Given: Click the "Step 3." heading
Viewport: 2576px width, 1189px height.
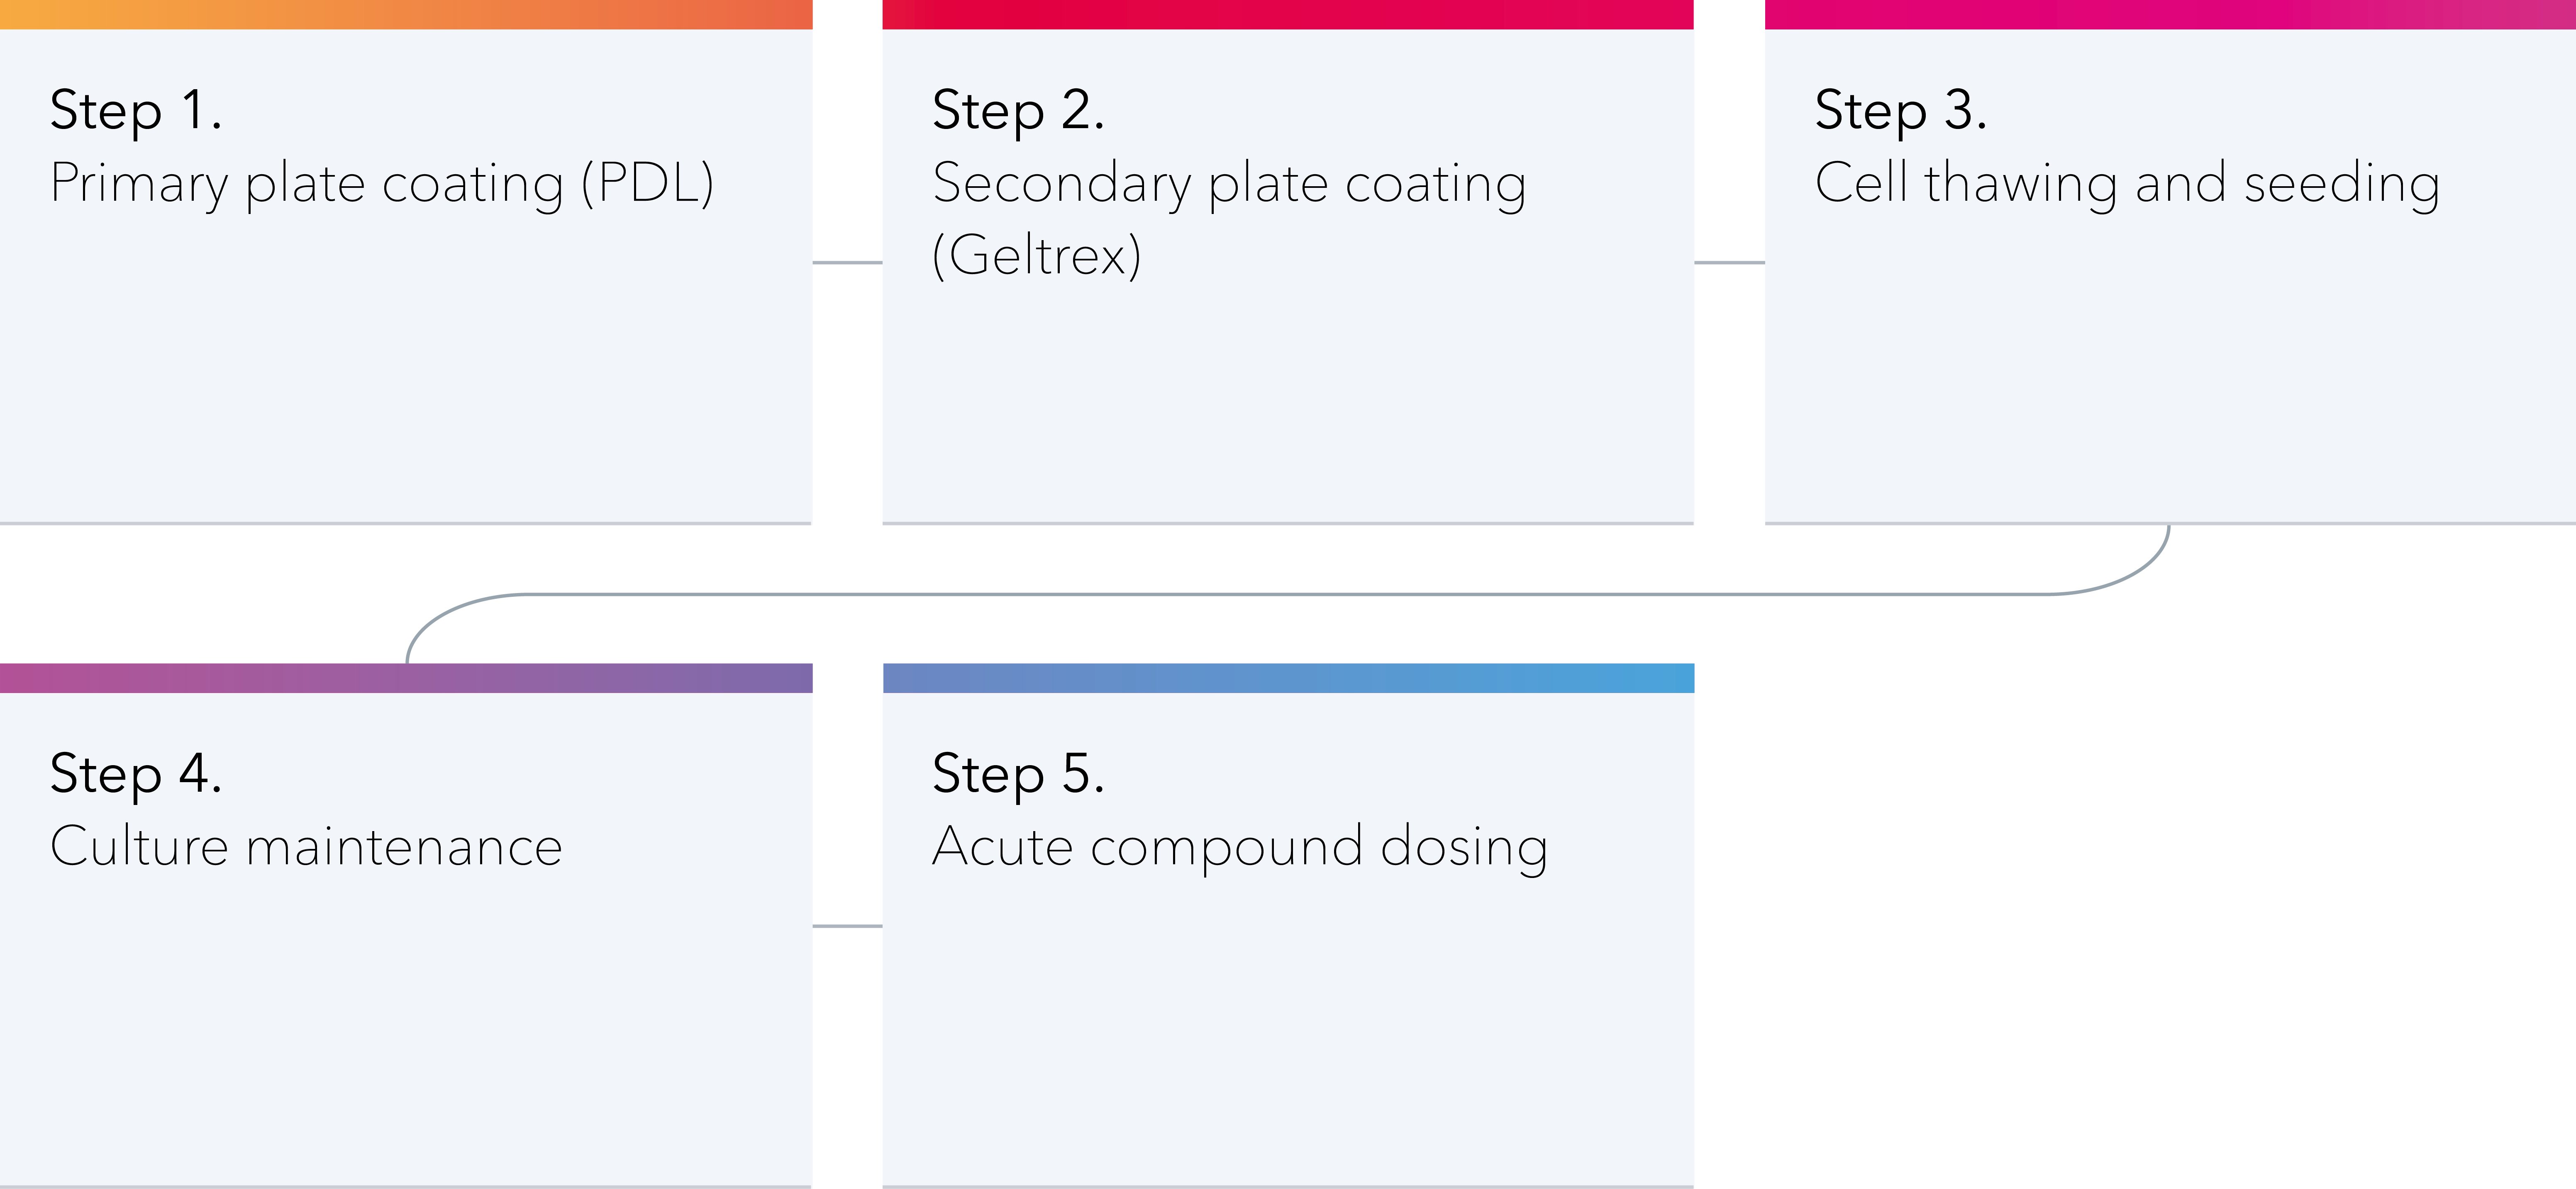Looking at the screenshot, I should pos(1900,110).
